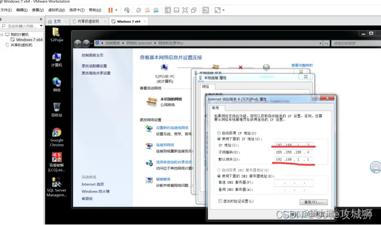The image size is (381, 225).
Task: Open the 文件(F) menu
Action: pos(6,10)
